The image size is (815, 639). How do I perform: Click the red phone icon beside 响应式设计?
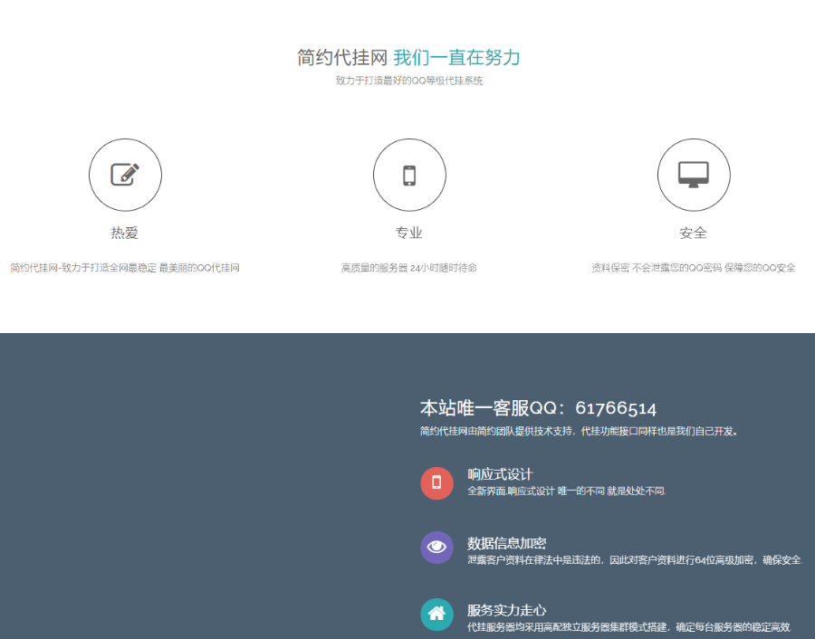coord(436,483)
